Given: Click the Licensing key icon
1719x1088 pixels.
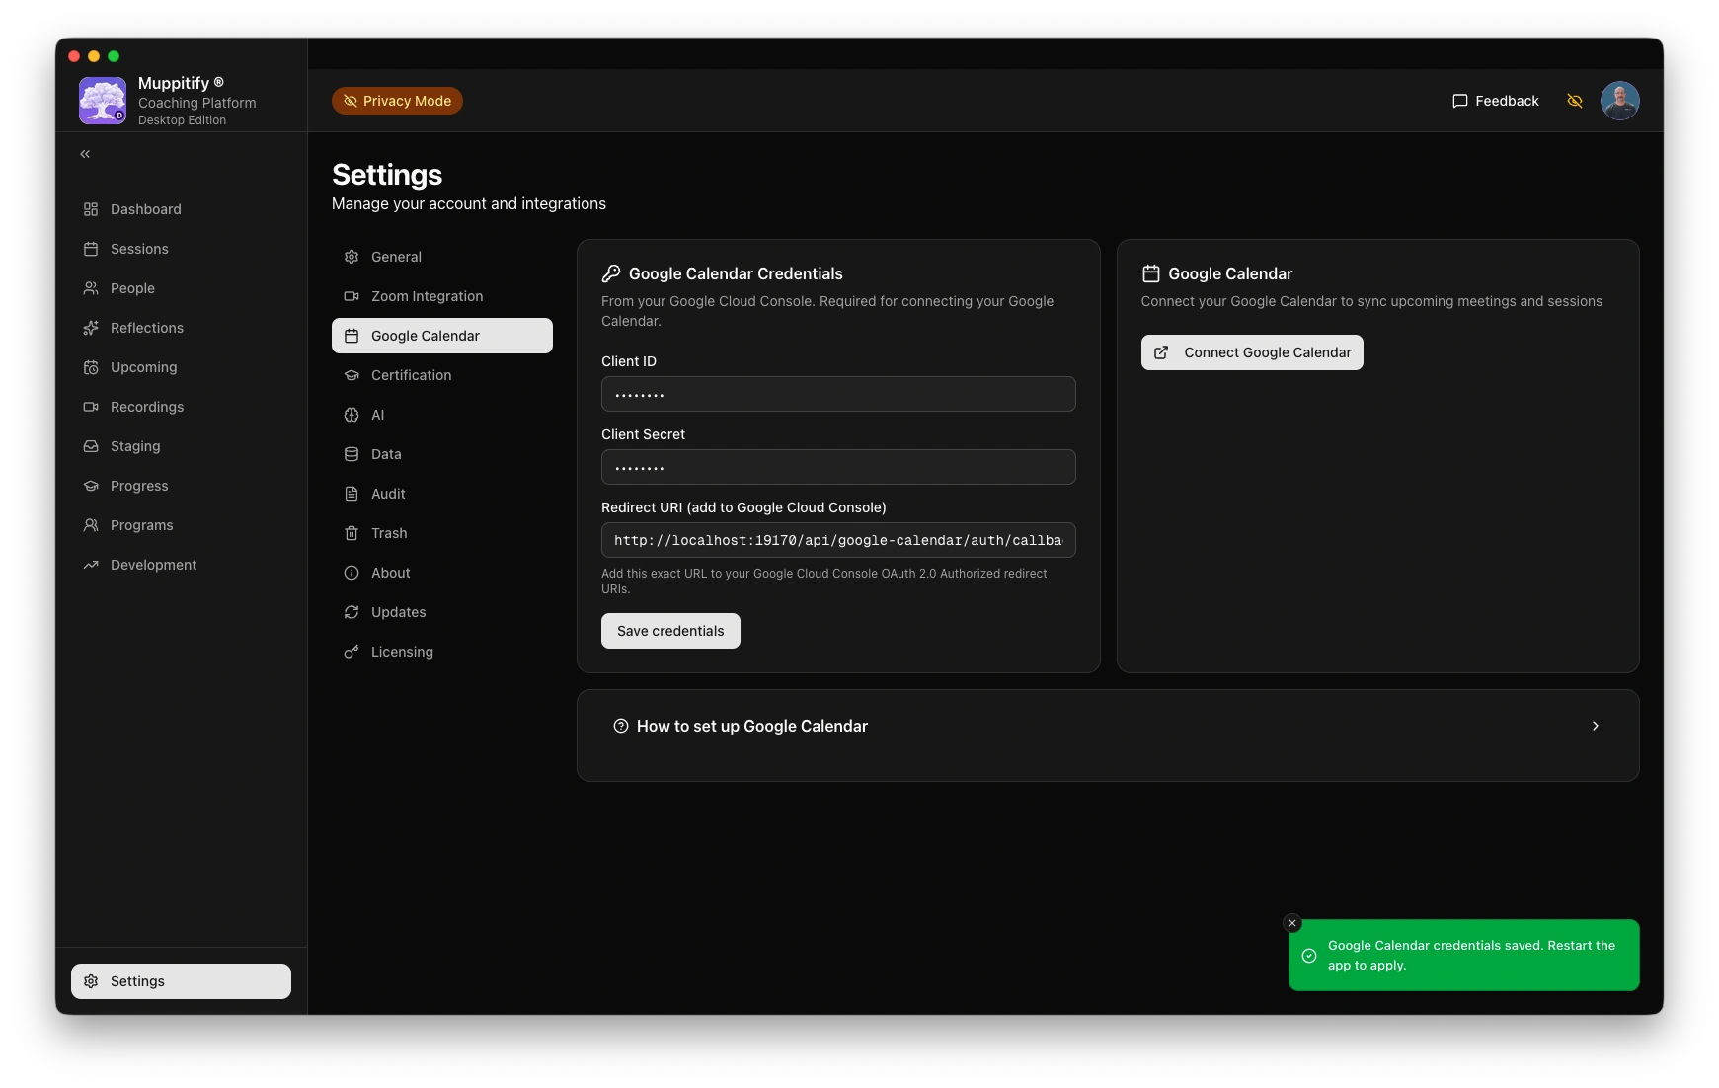Looking at the screenshot, I should (x=352, y=652).
